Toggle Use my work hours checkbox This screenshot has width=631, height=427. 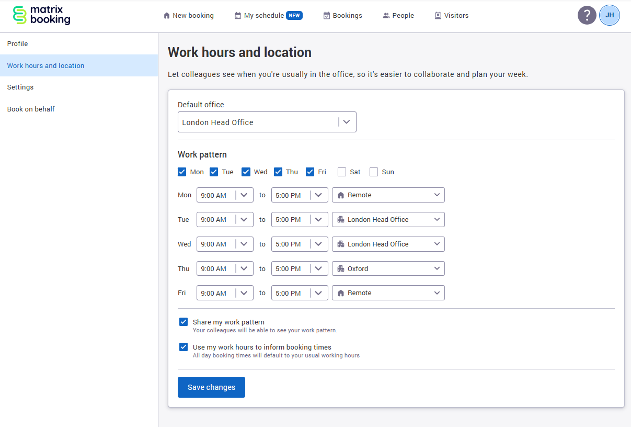point(183,347)
